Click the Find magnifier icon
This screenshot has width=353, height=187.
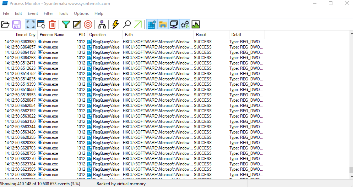[x=127, y=24]
